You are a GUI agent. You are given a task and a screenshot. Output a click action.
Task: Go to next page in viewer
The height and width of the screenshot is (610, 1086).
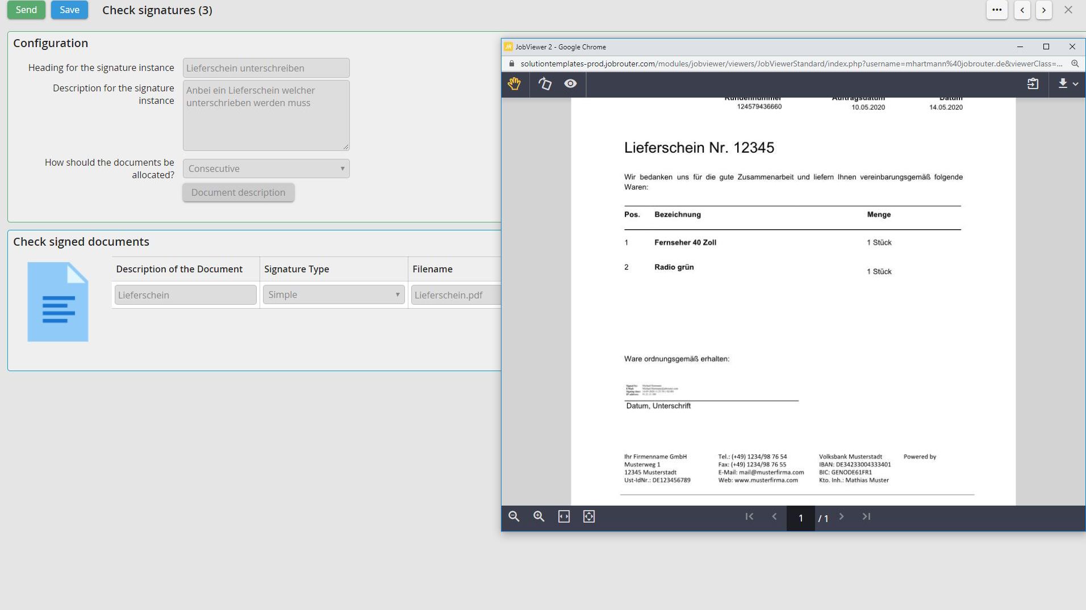842,516
